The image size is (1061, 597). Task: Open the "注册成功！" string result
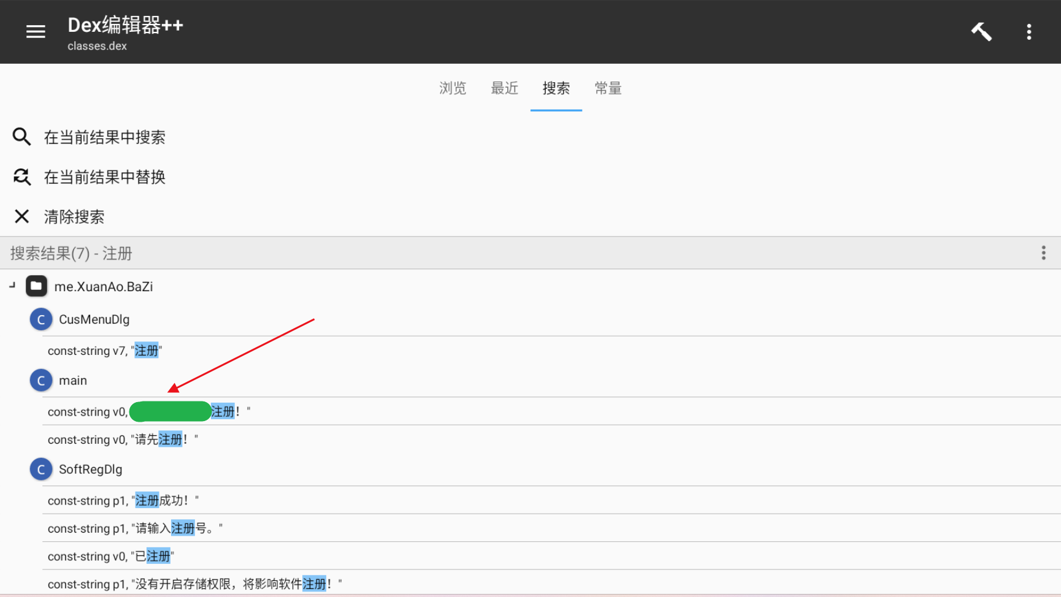[x=123, y=501]
